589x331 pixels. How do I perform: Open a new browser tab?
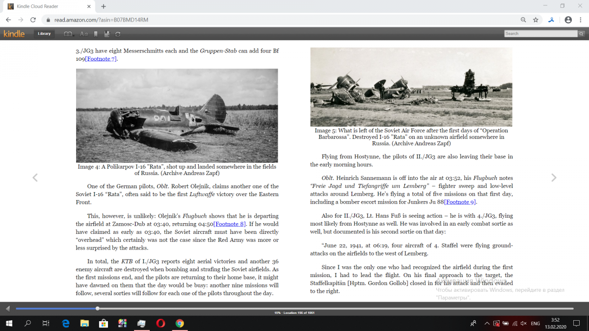[104, 6]
